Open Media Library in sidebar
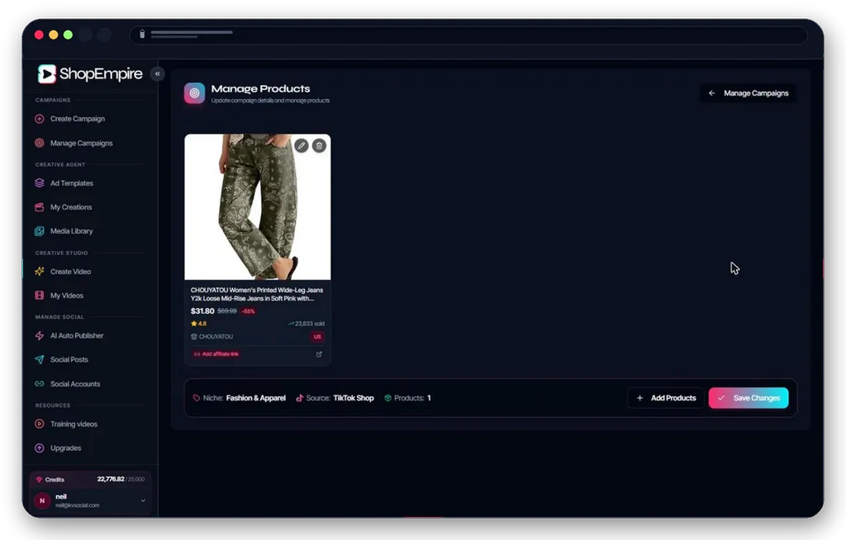The width and height of the screenshot is (846, 540). (x=71, y=231)
